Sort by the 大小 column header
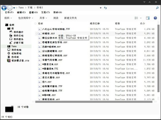Screen dimensions: 161x120 (x=143, y=24)
